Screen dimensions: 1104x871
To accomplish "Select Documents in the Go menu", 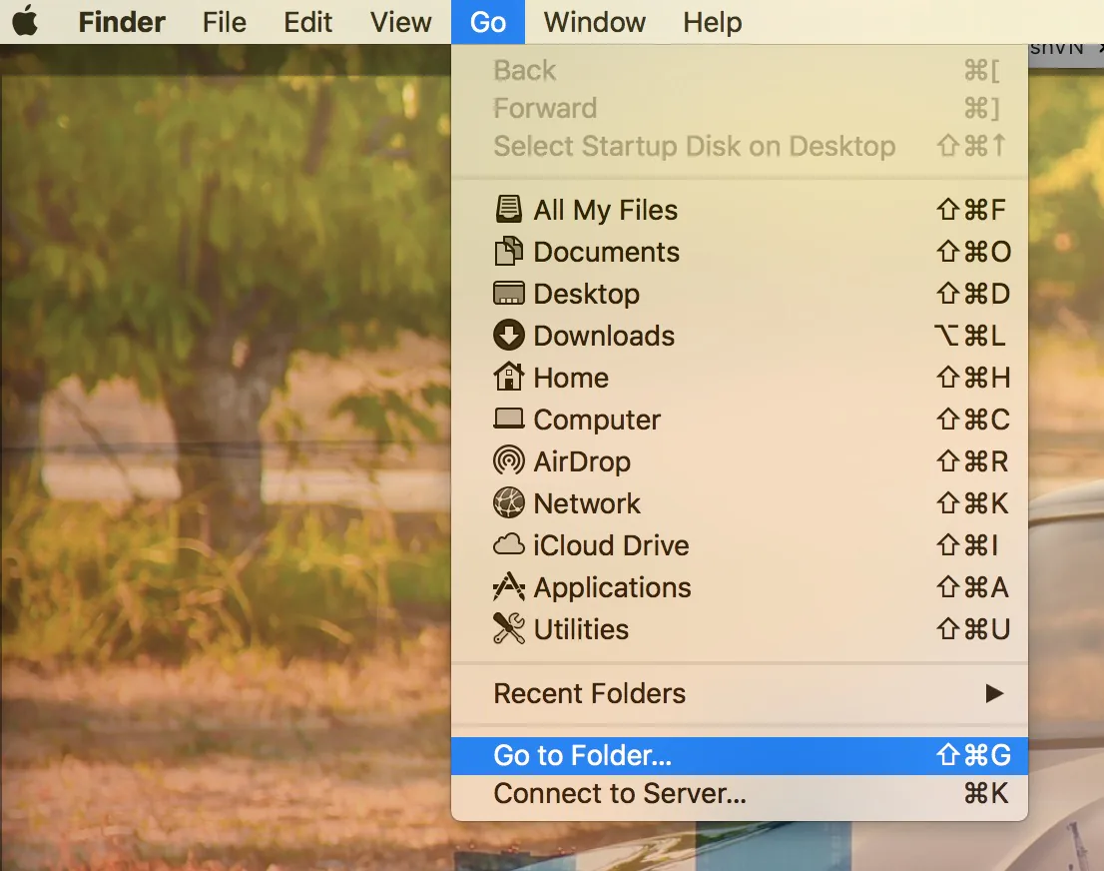I will point(740,252).
